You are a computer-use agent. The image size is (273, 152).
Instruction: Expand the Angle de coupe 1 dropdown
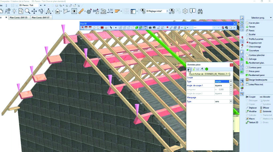[x=231, y=85]
